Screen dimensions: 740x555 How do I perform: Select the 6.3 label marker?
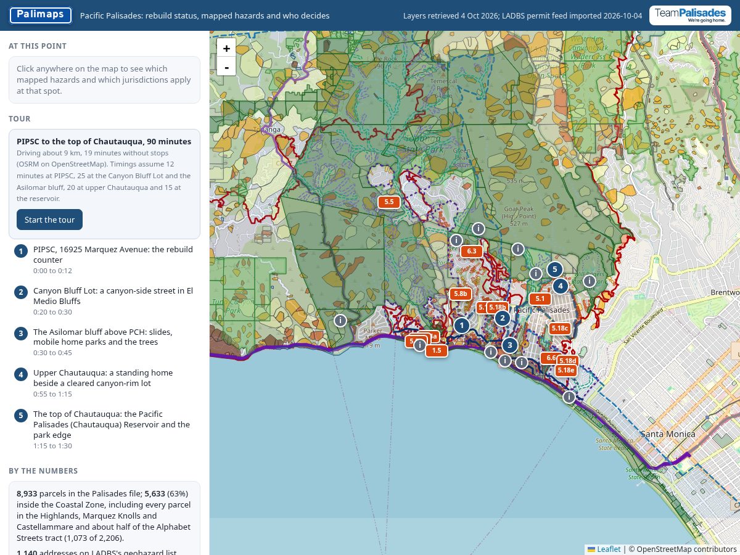click(471, 251)
